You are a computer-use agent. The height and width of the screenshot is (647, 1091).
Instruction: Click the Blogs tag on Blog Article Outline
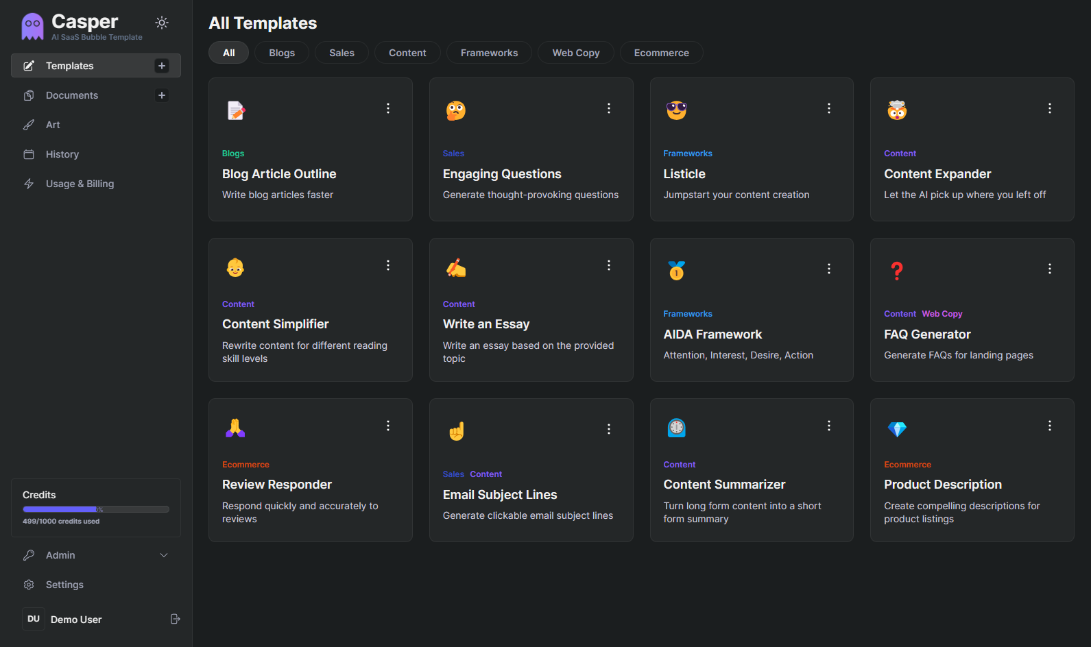click(233, 154)
